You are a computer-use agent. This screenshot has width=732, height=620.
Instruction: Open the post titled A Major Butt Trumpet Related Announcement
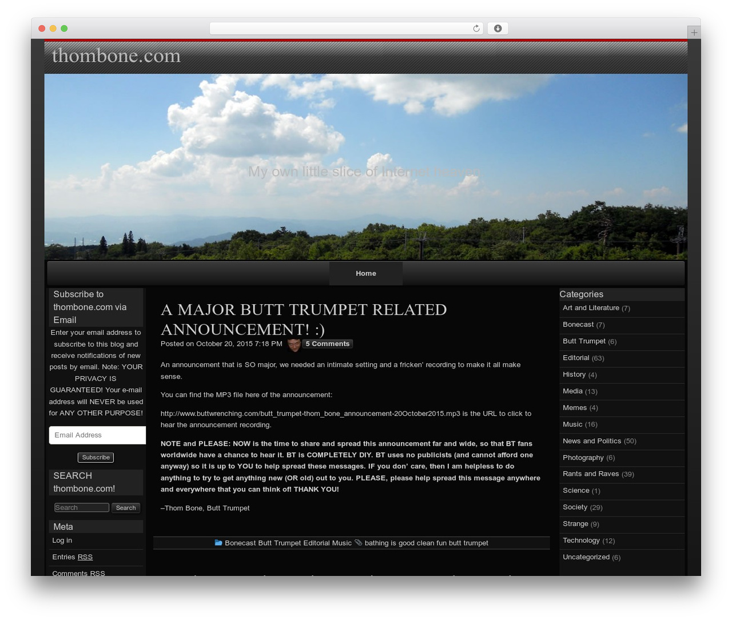[304, 319]
